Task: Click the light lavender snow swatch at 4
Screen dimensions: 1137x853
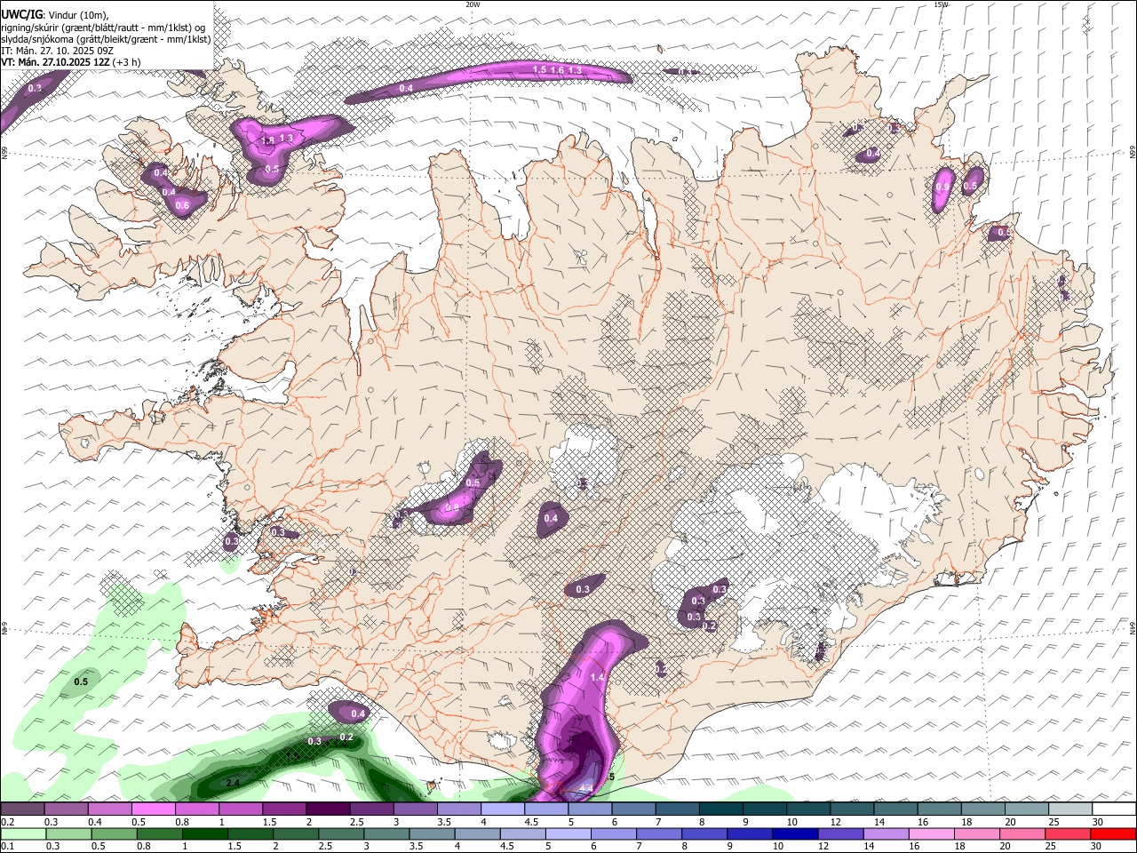Action: pos(503,809)
